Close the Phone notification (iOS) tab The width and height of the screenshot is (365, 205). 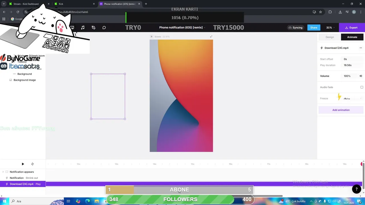click(x=140, y=4)
